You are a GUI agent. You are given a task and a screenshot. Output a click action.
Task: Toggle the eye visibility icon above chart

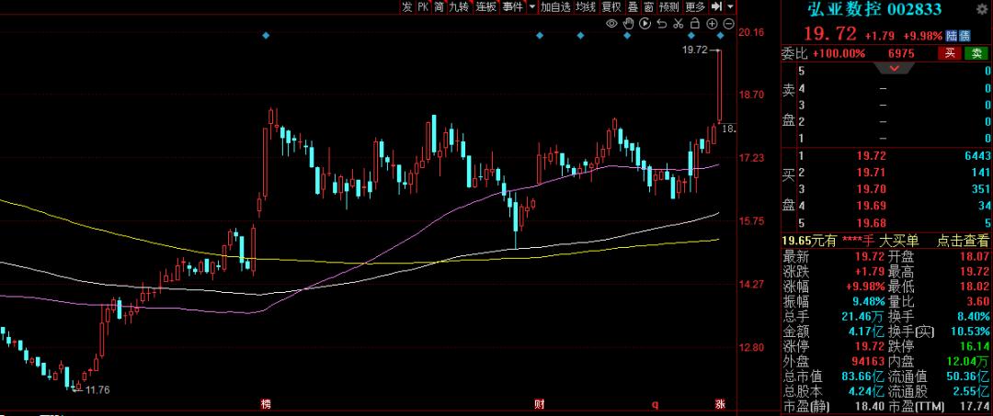(612, 23)
